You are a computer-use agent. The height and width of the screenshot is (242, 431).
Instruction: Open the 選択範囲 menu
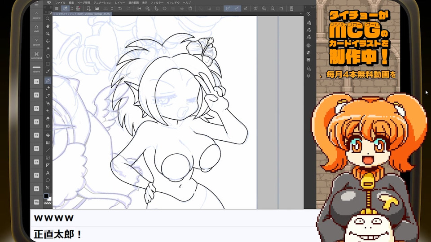134,3
